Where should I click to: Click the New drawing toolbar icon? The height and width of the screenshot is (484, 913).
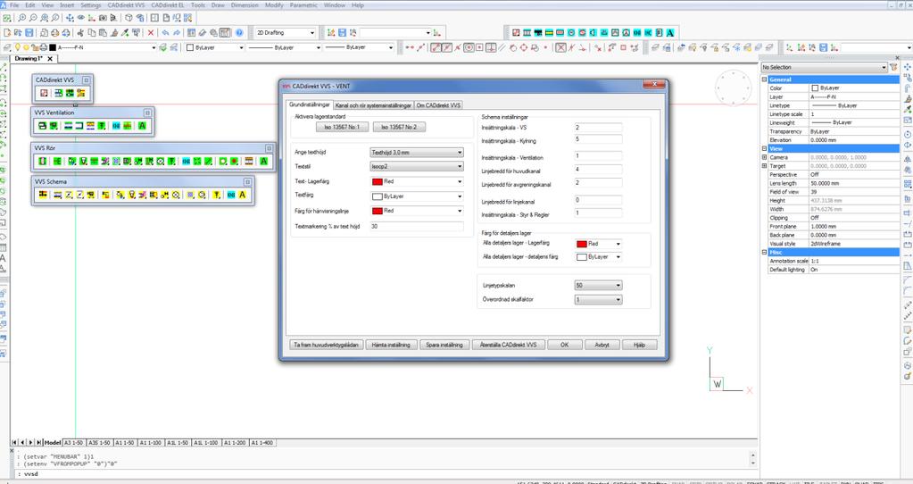click(7, 33)
